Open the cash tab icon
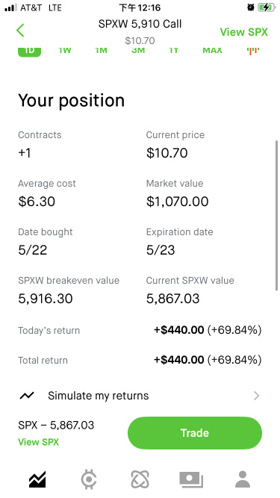 [191, 479]
